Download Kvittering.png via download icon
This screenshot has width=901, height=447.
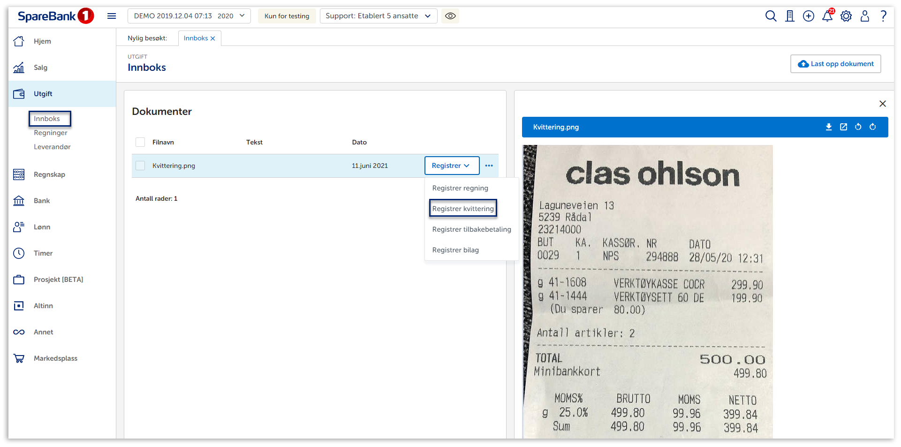(829, 127)
